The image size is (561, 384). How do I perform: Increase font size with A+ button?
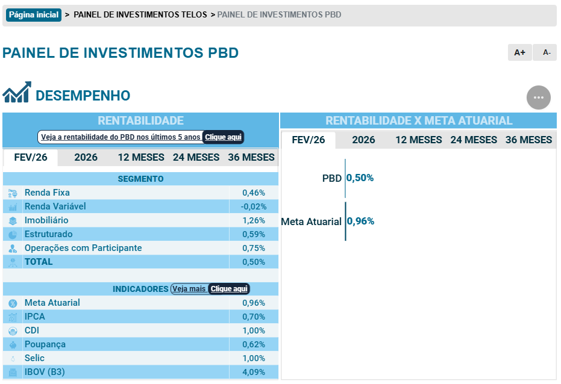coord(519,52)
